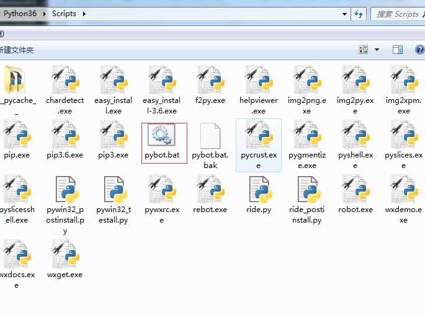Select the rebot.exe file icon
425x315 pixels.
pos(210,189)
